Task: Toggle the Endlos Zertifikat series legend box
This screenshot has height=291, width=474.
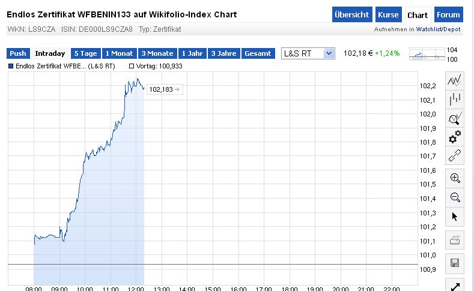Action: point(11,66)
